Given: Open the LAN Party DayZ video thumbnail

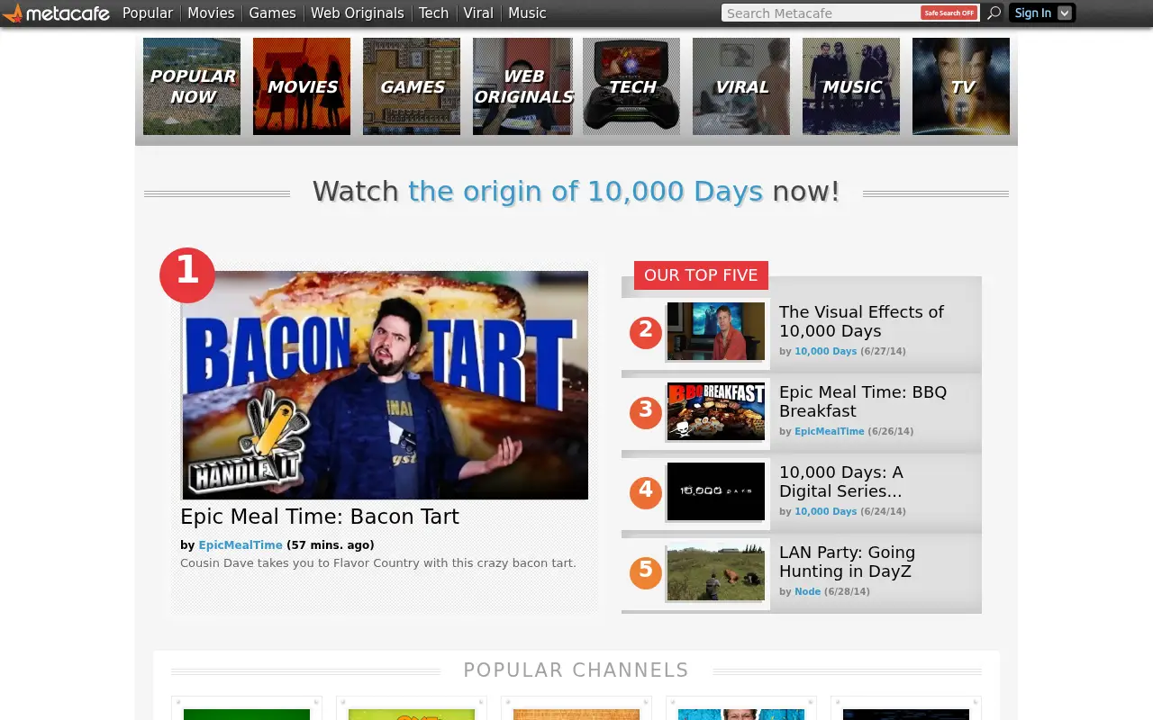Looking at the screenshot, I should pos(716,571).
